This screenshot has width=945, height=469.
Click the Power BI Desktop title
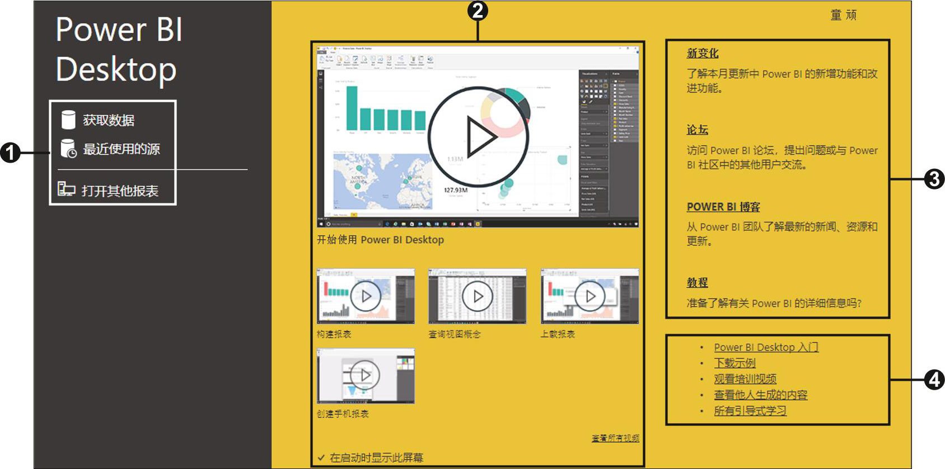tap(119, 49)
